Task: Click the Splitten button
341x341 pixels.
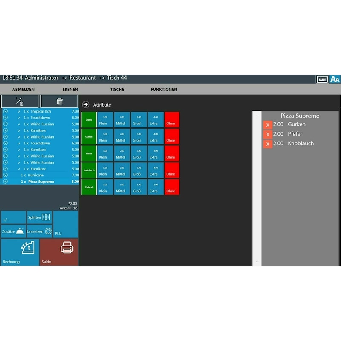Action: point(39,217)
